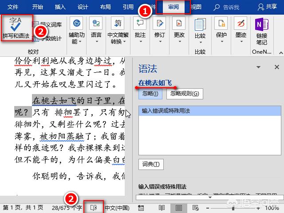The image size is (284, 213).
Task: Click the macro recording status bar icon
Action: click(x=141, y=208)
